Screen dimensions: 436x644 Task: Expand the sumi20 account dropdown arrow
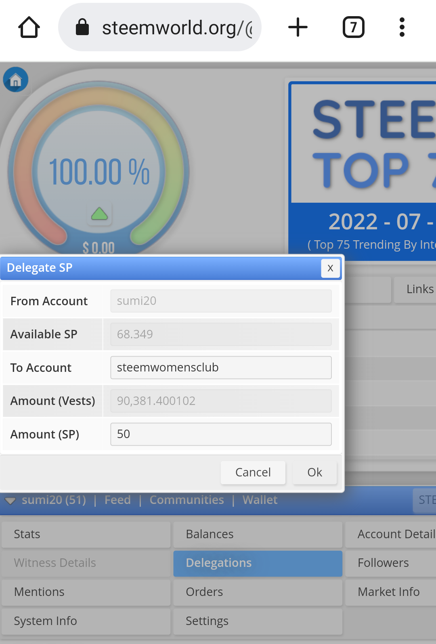[10, 501]
